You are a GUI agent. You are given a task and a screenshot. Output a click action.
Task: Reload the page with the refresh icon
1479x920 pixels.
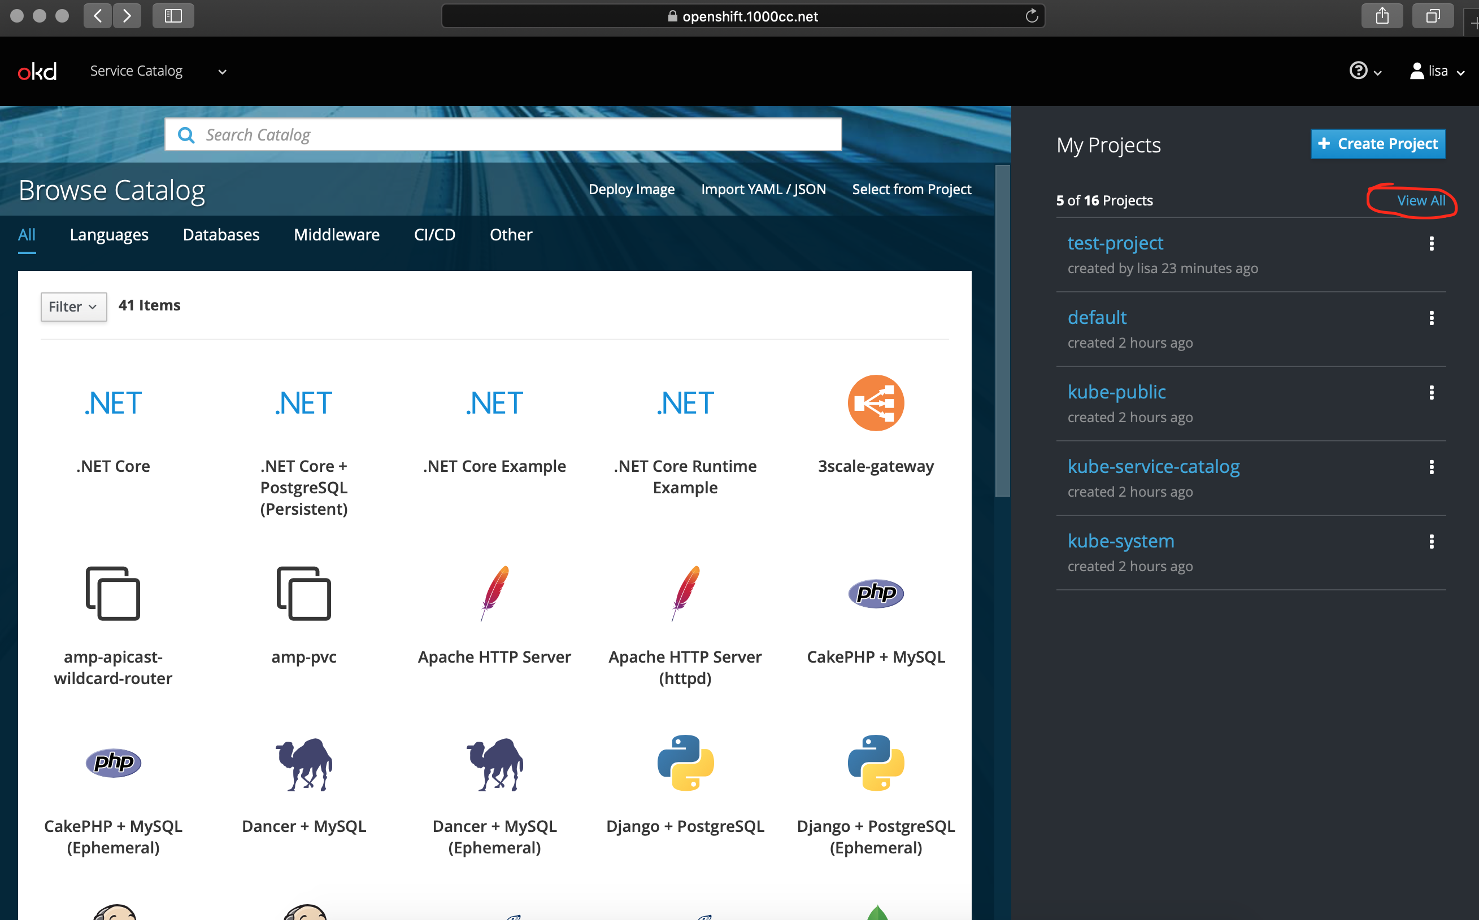pos(1031,16)
